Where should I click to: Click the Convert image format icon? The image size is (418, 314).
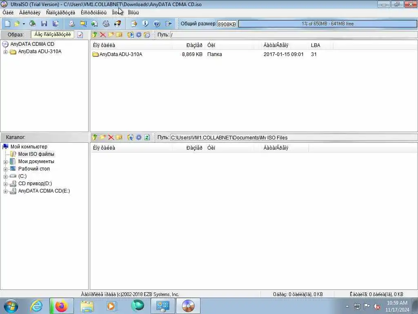pyautogui.click(x=95, y=24)
